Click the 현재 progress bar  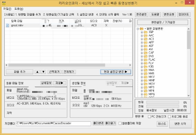point(163,102)
